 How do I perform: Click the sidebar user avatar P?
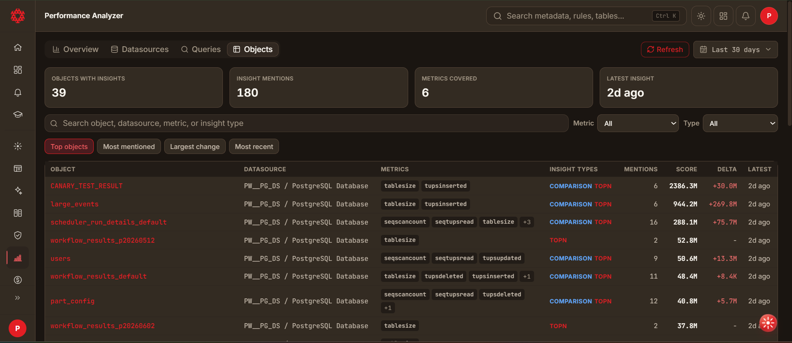(17, 329)
